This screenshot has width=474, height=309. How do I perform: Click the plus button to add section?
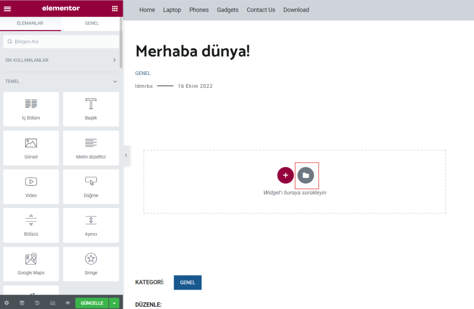pos(286,175)
